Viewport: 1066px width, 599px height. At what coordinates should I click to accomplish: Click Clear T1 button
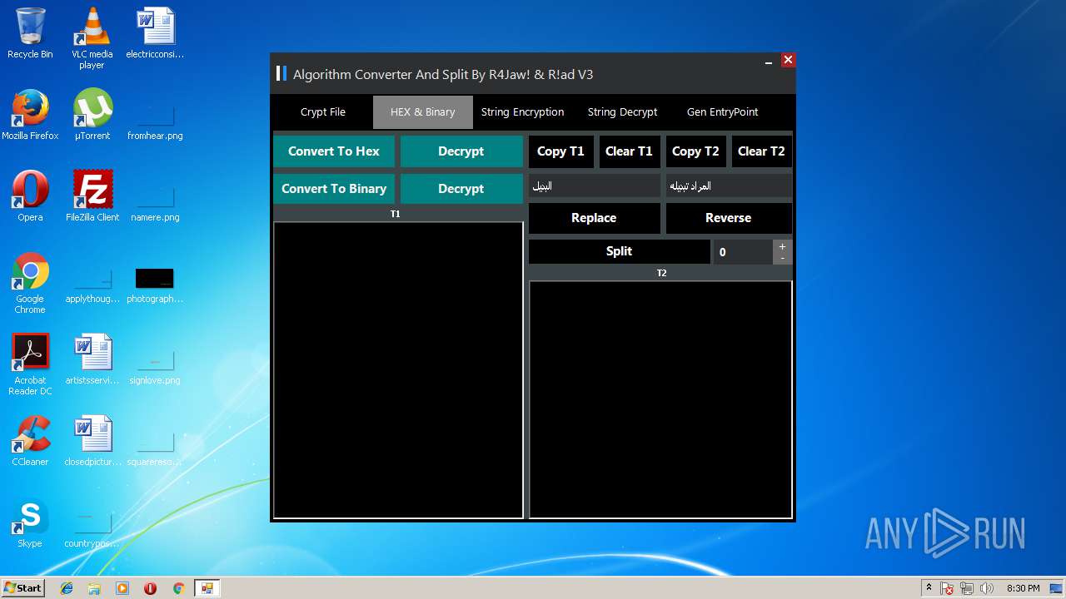point(629,151)
